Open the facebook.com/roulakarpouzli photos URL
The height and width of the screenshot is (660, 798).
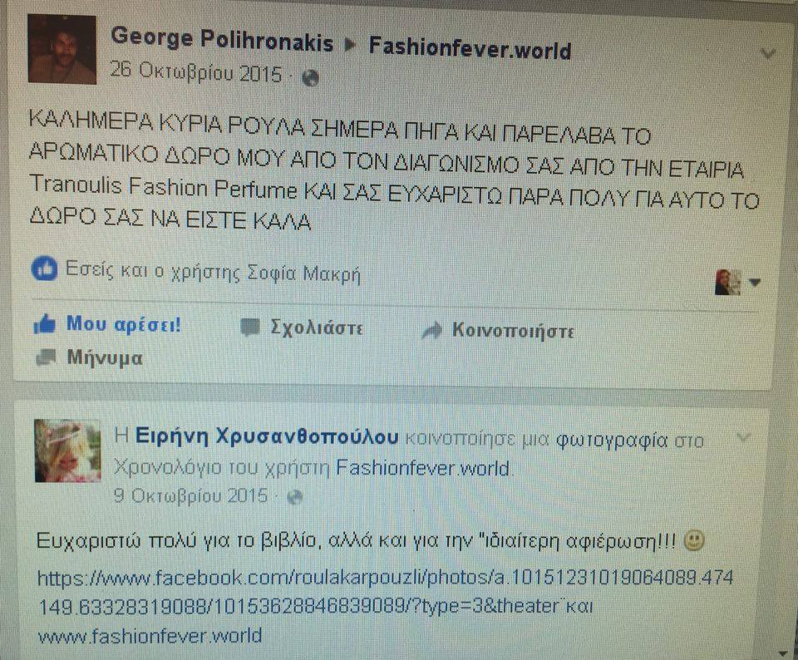pos(386,592)
